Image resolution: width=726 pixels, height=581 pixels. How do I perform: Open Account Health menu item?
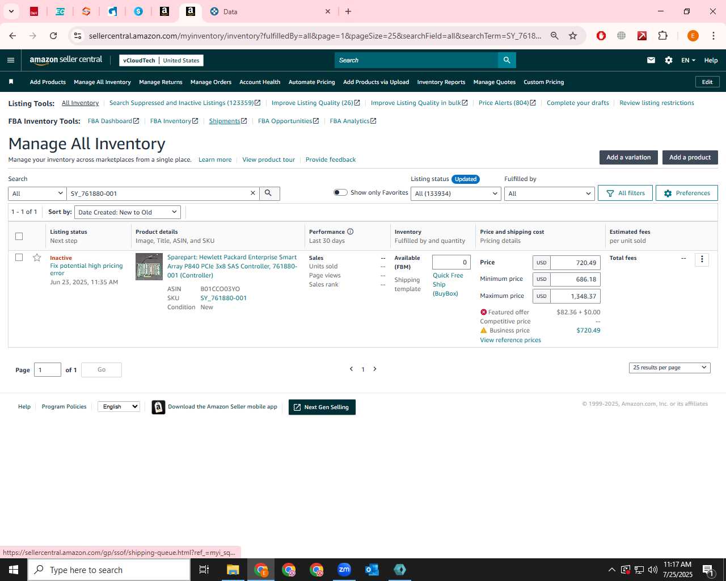click(260, 82)
